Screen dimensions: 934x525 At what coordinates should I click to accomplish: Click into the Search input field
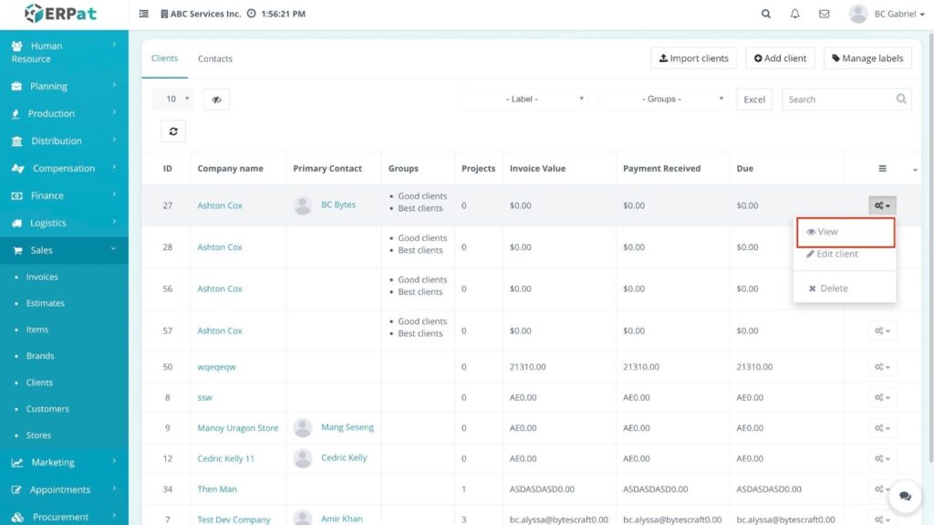(837, 100)
